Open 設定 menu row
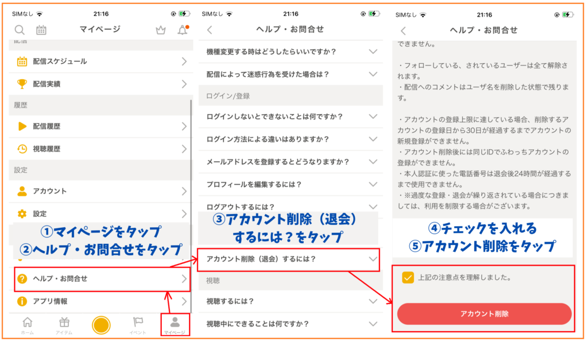Image resolution: width=588 pixels, height=342 pixels. 100,213
